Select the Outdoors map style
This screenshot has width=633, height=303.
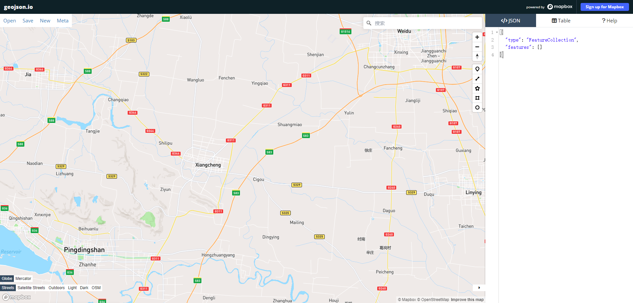point(57,288)
